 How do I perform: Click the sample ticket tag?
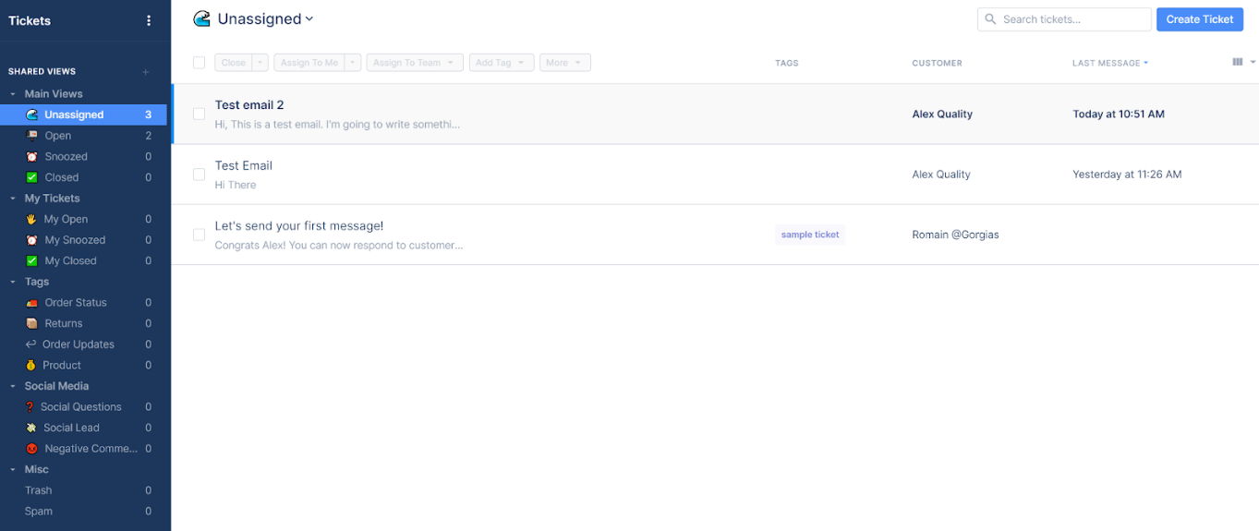(810, 235)
